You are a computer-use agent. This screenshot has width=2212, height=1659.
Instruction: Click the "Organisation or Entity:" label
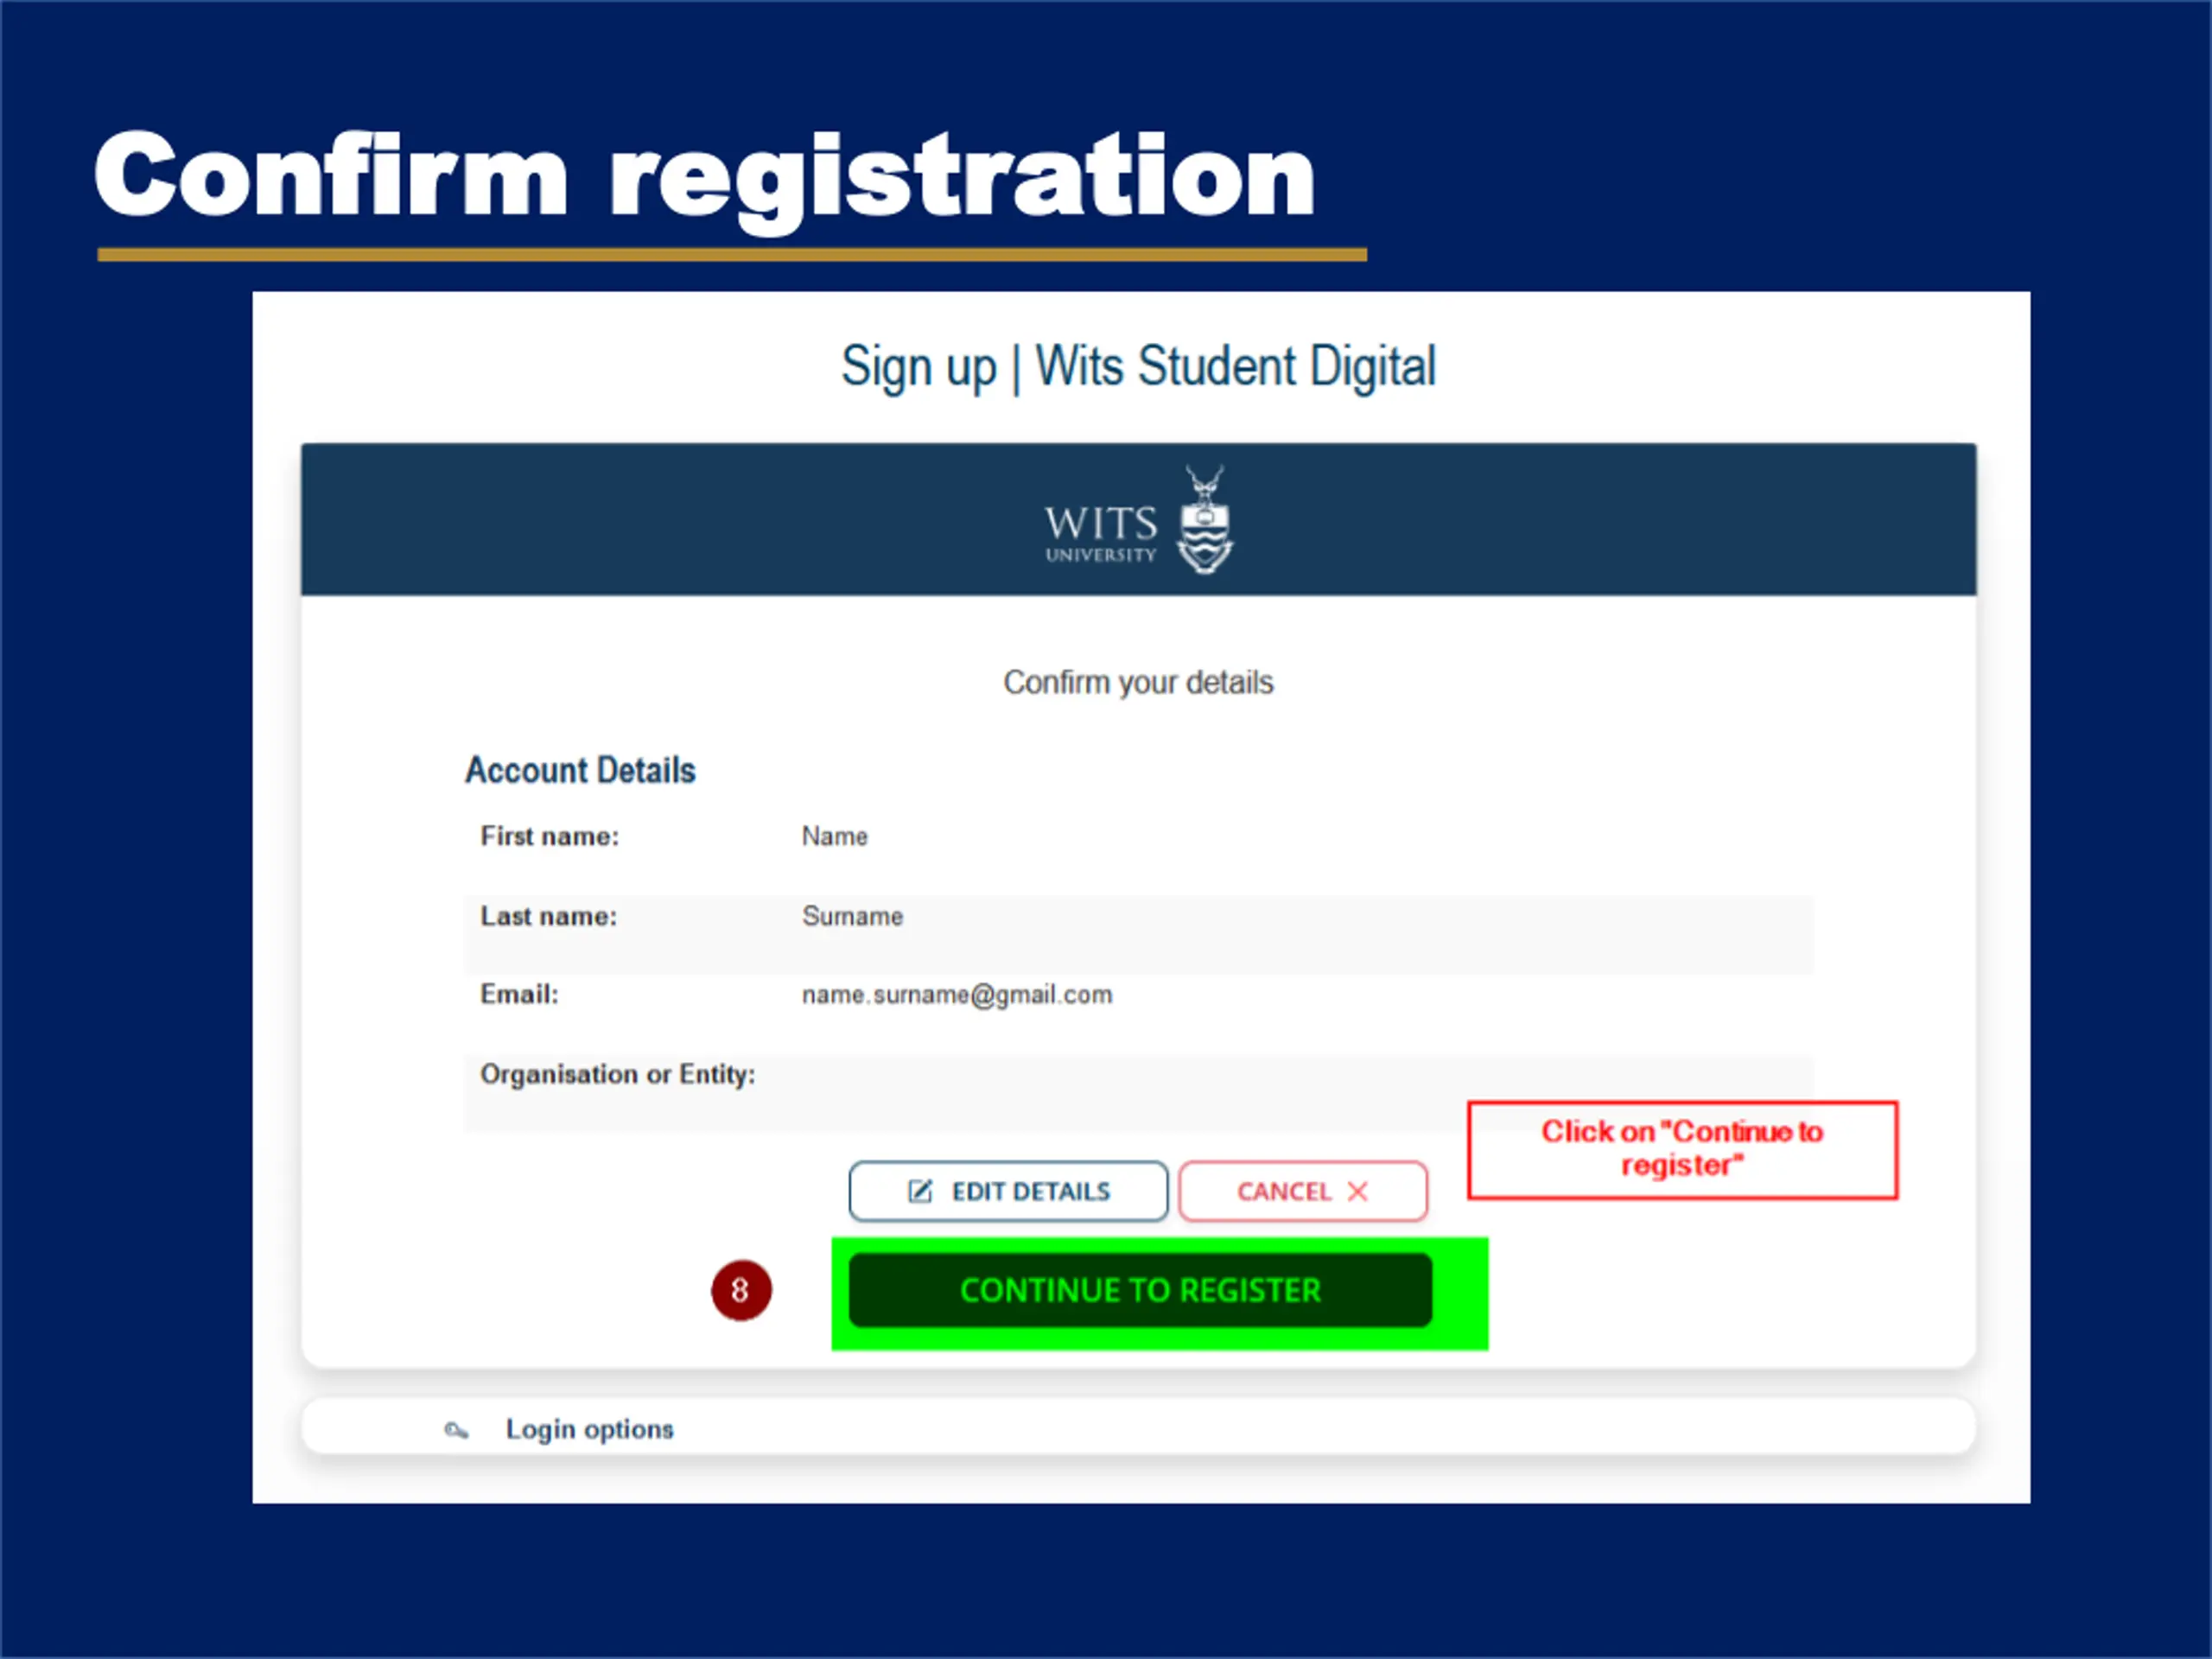(x=617, y=1074)
